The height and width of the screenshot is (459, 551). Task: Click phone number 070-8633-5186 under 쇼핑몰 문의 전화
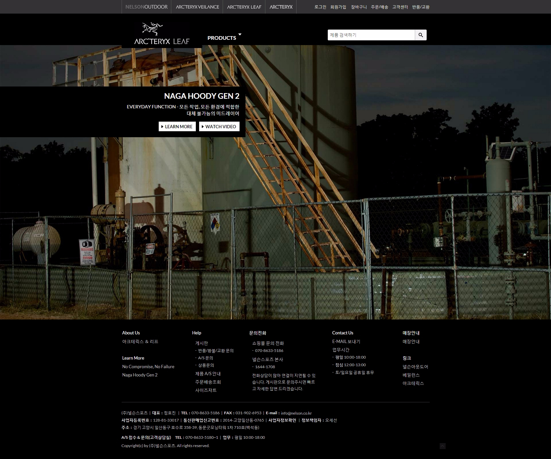[269, 351]
